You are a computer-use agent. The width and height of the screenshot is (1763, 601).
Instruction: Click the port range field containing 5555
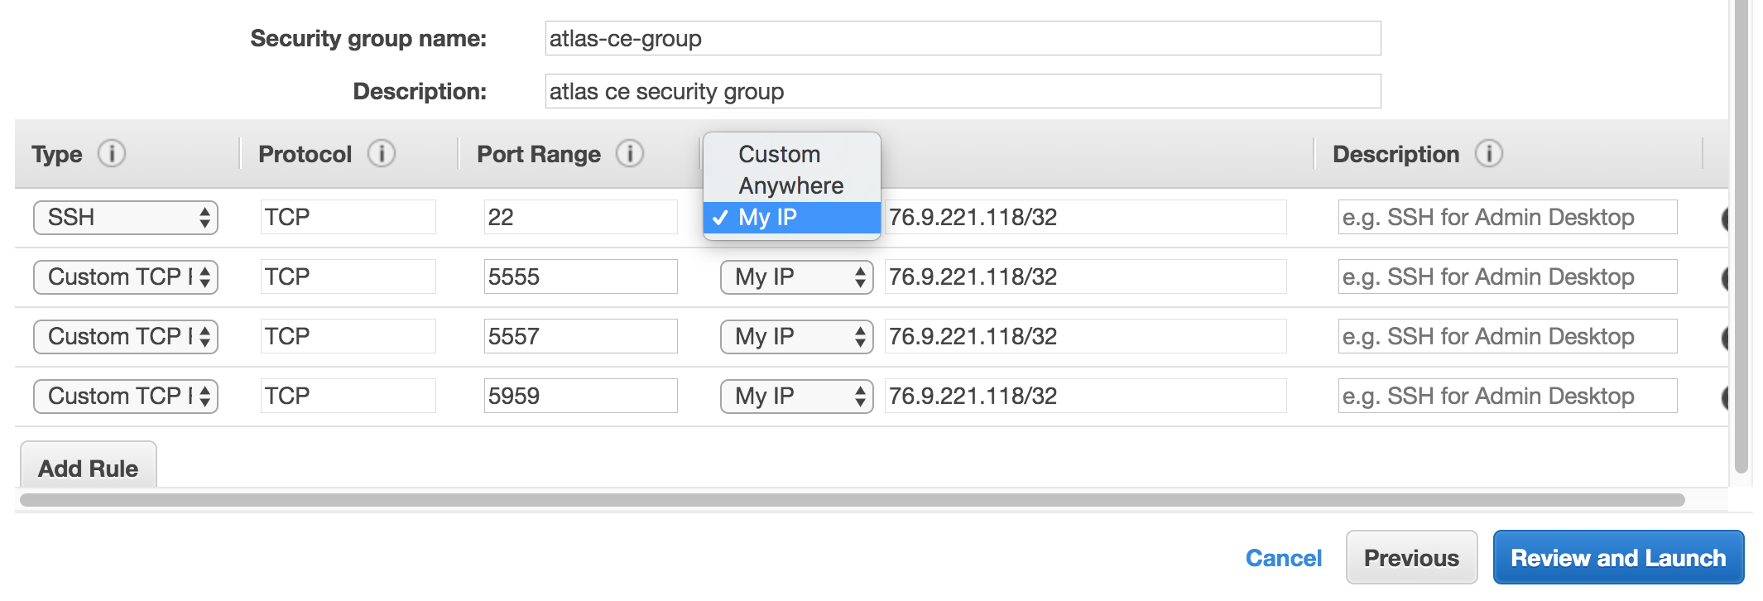pos(580,277)
